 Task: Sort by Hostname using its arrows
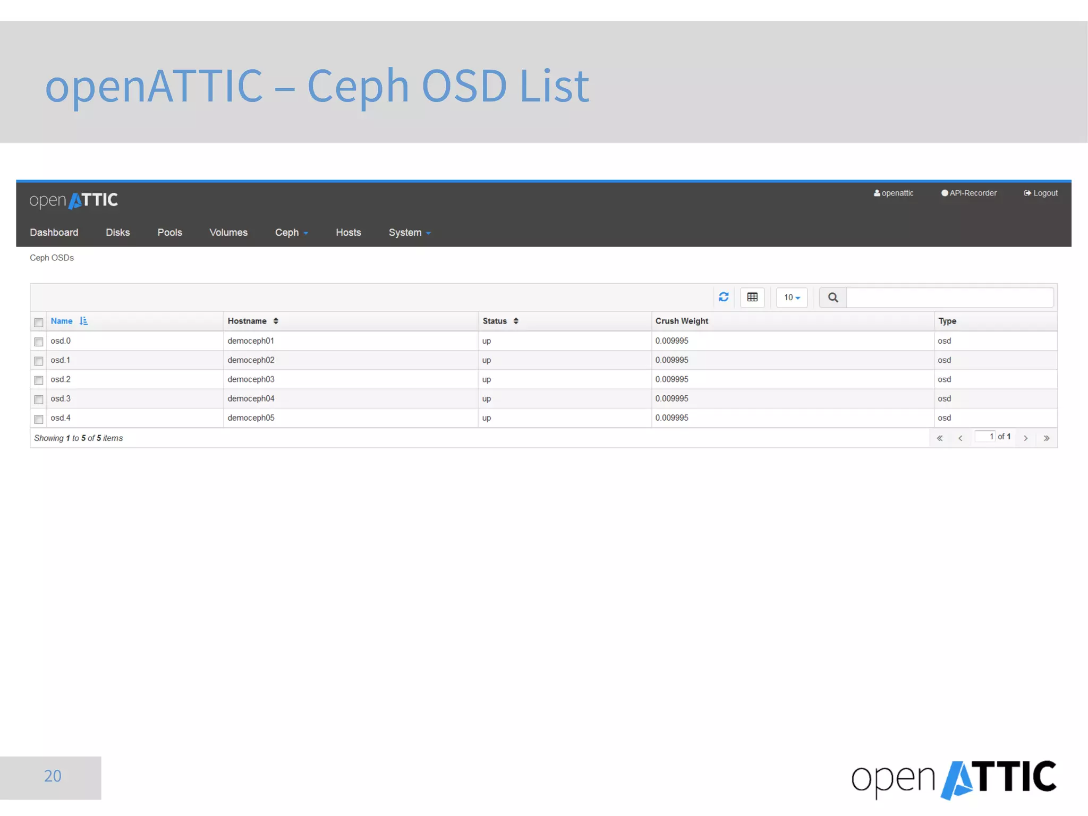point(276,321)
